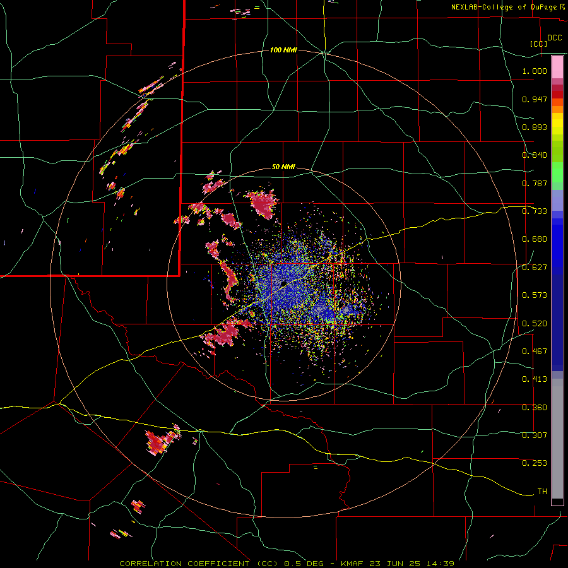This screenshot has width=568, height=568.
Task: Click the 0.787 legend value
Action: pos(535,183)
